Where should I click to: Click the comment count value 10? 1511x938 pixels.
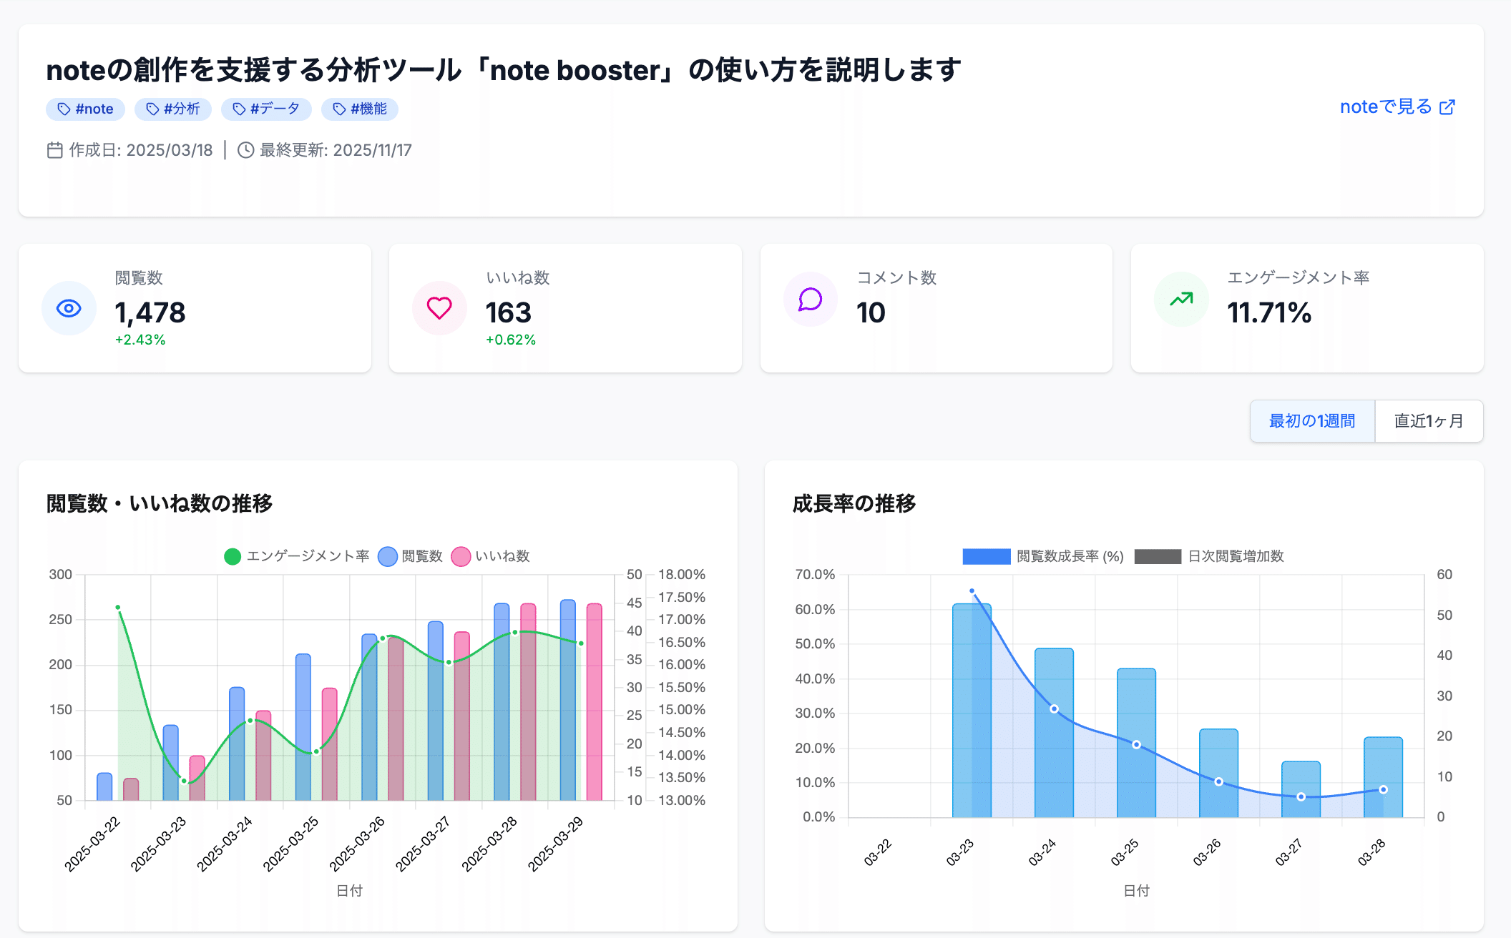[x=871, y=312]
